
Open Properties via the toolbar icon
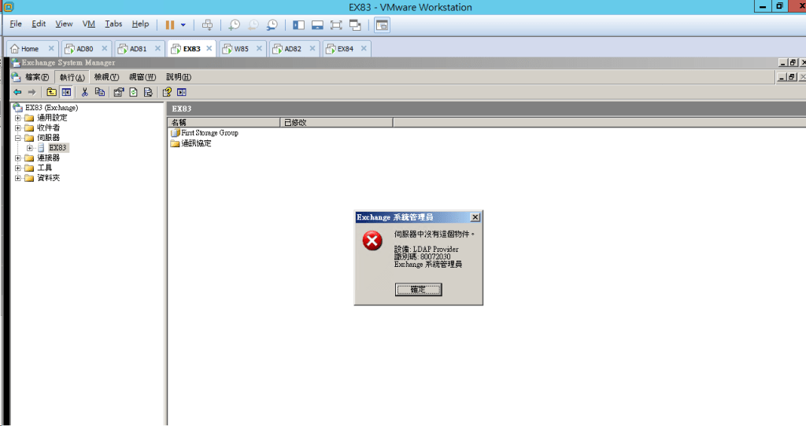click(119, 92)
